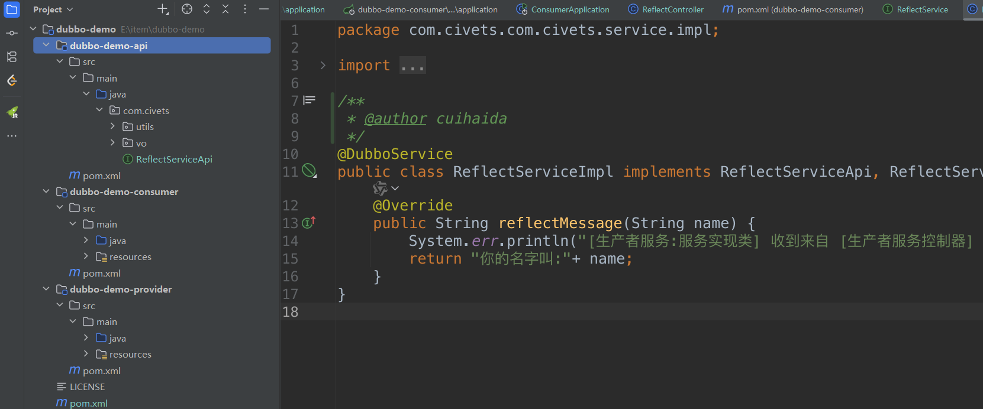Click the AI inlay hint icon below class line
983x409 pixels.
pyautogui.click(x=380, y=188)
